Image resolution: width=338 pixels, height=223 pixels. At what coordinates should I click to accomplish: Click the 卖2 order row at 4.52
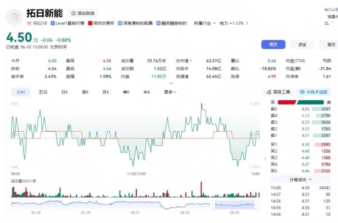coord(300,129)
